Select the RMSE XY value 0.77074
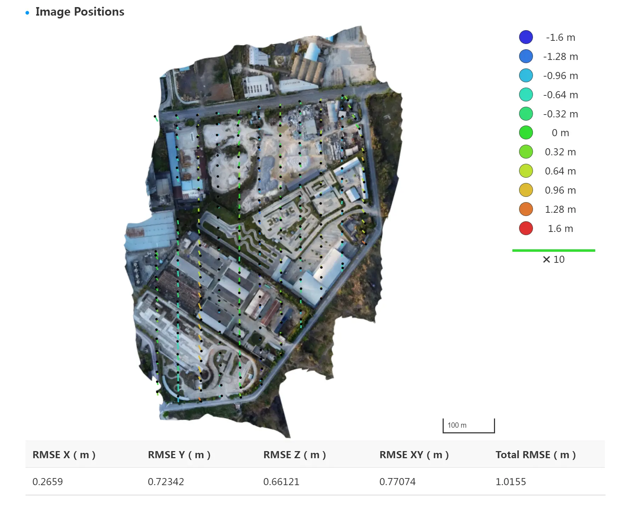 coord(397,482)
